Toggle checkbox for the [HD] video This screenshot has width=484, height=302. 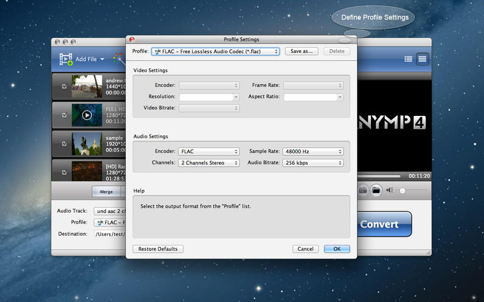point(64,172)
